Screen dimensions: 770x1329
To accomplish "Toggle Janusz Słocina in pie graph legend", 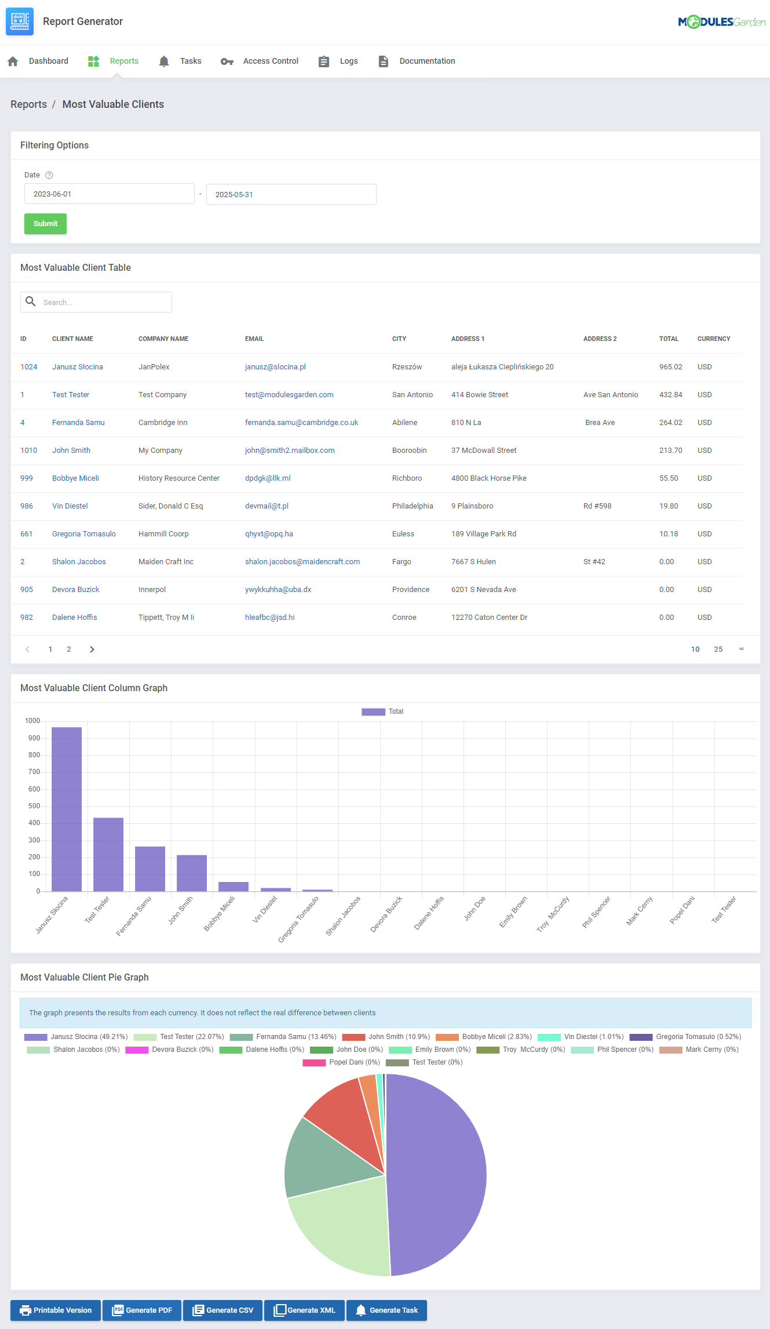I will coord(75,1037).
